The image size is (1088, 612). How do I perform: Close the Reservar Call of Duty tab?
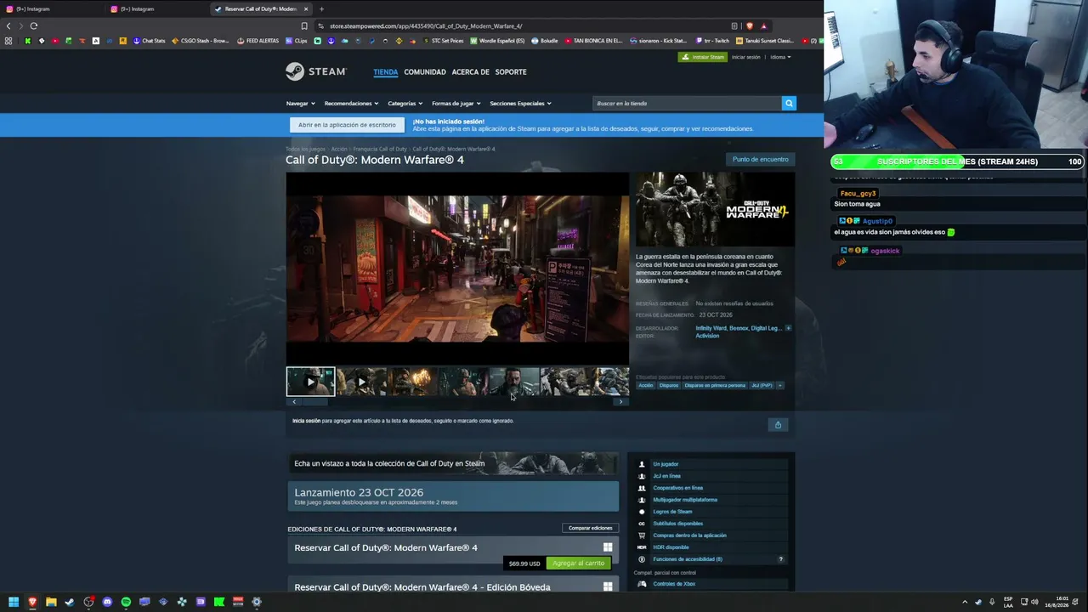point(307,8)
